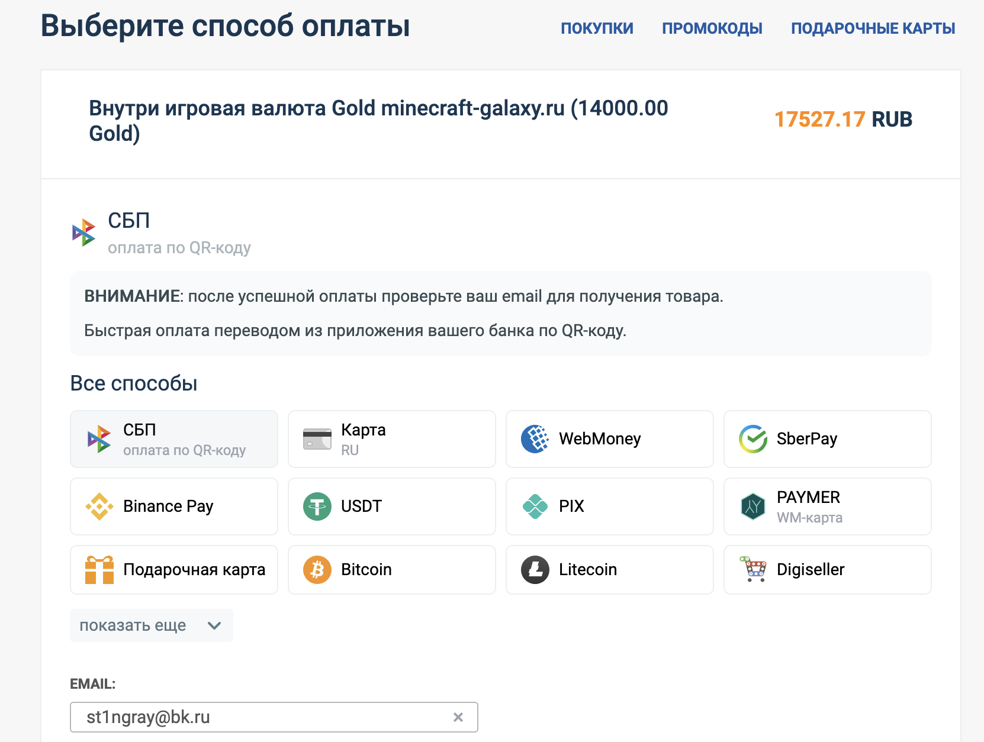Select the Digiseller shopping cart icon
This screenshot has height=742, width=984.
pos(753,570)
